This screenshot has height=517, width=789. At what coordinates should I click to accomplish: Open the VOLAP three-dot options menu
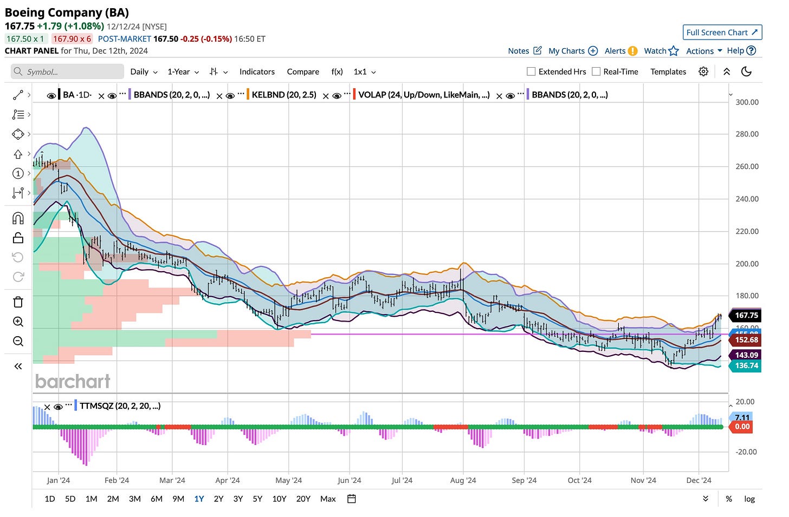point(347,94)
